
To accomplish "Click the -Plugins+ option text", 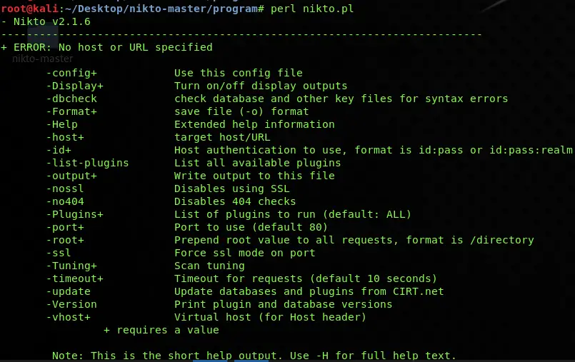I will (x=75, y=214).
